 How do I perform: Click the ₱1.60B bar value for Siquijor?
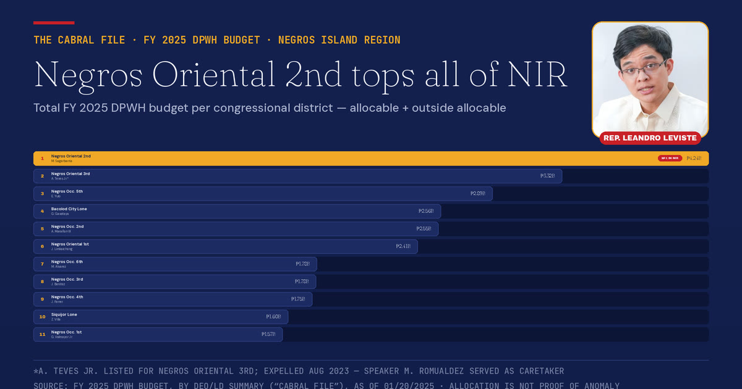(x=273, y=317)
